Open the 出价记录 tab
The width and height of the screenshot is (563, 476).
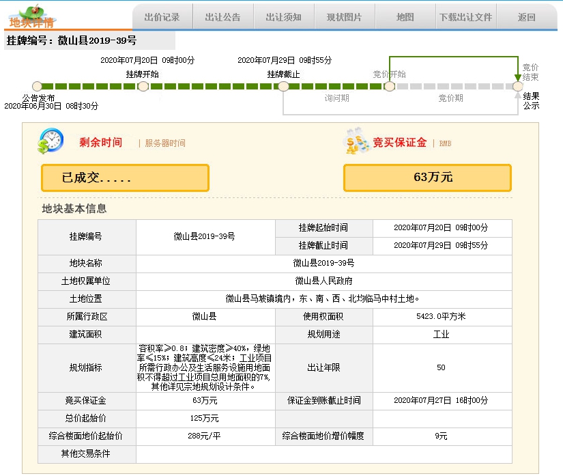tap(162, 17)
